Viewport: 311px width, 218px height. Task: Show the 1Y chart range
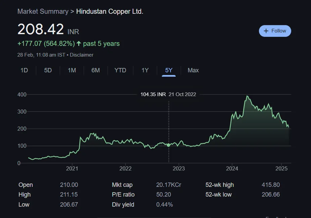click(x=145, y=70)
